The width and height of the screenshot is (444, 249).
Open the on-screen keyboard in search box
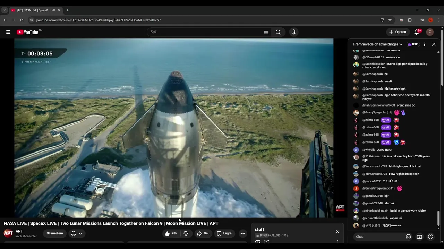[266, 32]
